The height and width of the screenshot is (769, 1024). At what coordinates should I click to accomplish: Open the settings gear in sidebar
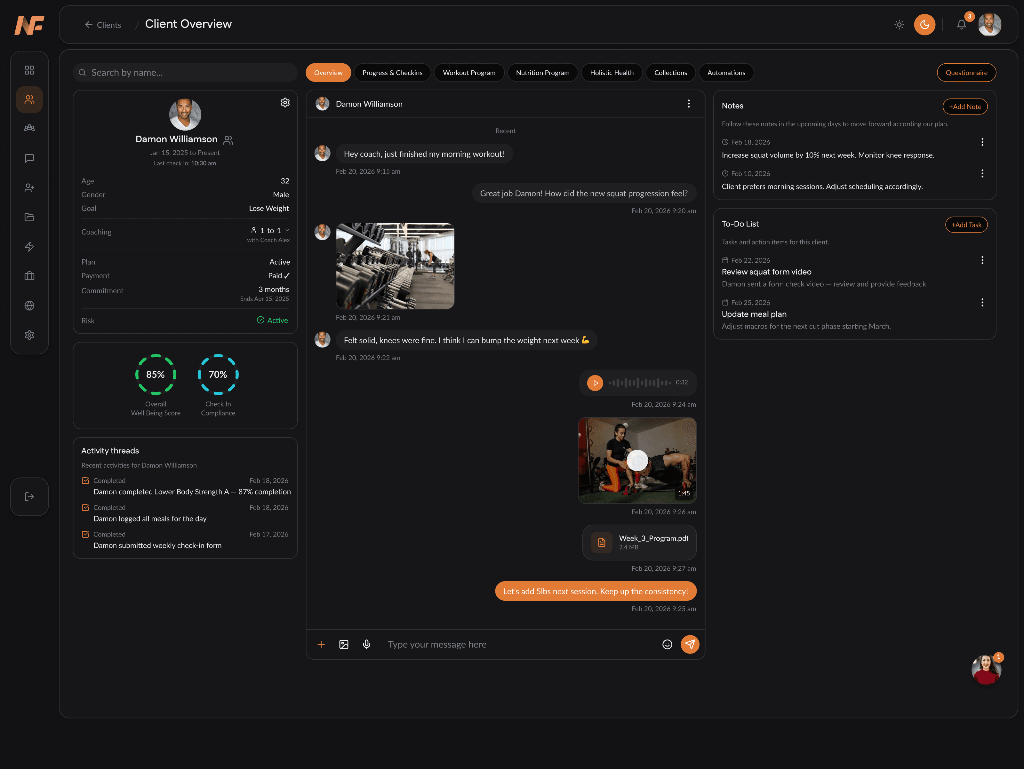(x=29, y=335)
